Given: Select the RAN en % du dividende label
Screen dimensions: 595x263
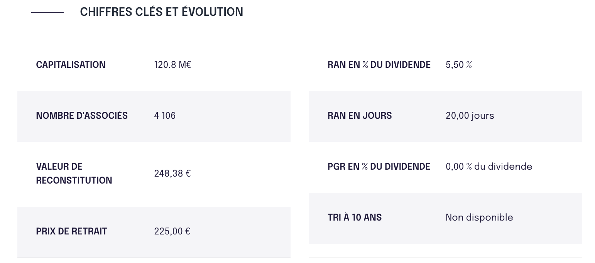Looking at the screenshot, I should (379, 65).
